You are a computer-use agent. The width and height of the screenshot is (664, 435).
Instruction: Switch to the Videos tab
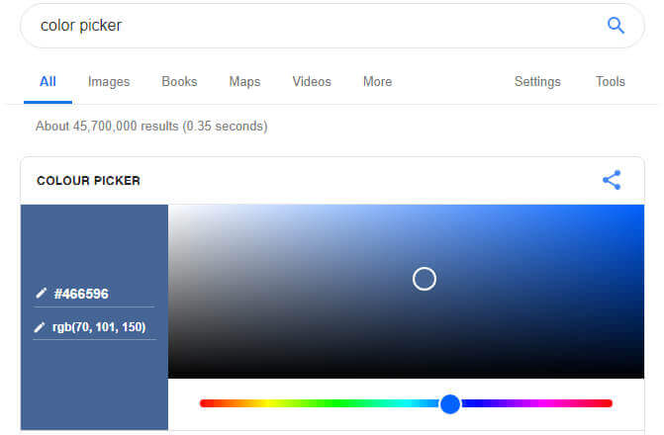(312, 81)
